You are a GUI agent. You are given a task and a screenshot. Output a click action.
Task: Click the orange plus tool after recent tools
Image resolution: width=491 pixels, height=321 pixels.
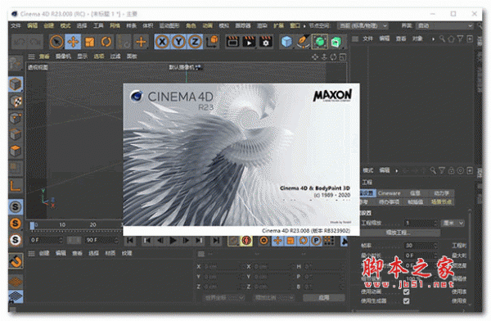coord(141,42)
